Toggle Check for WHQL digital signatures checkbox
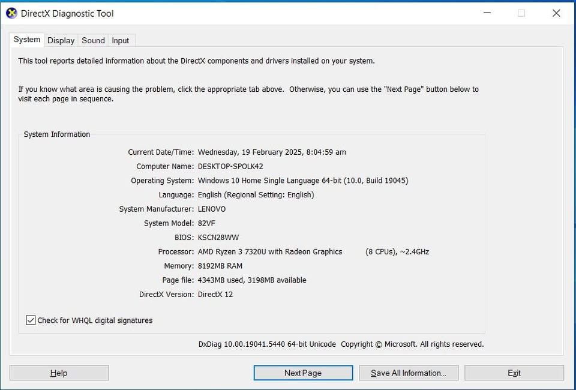This screenshot has height=390, width=576. pyautogui.click(x=31, y=320)
